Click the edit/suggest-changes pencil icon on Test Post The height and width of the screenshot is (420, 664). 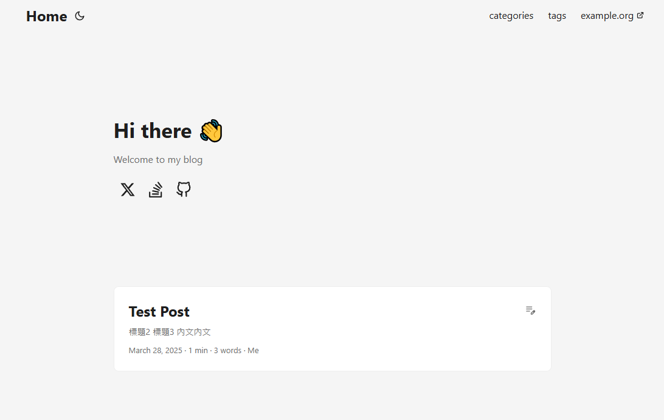coord(530,311)
